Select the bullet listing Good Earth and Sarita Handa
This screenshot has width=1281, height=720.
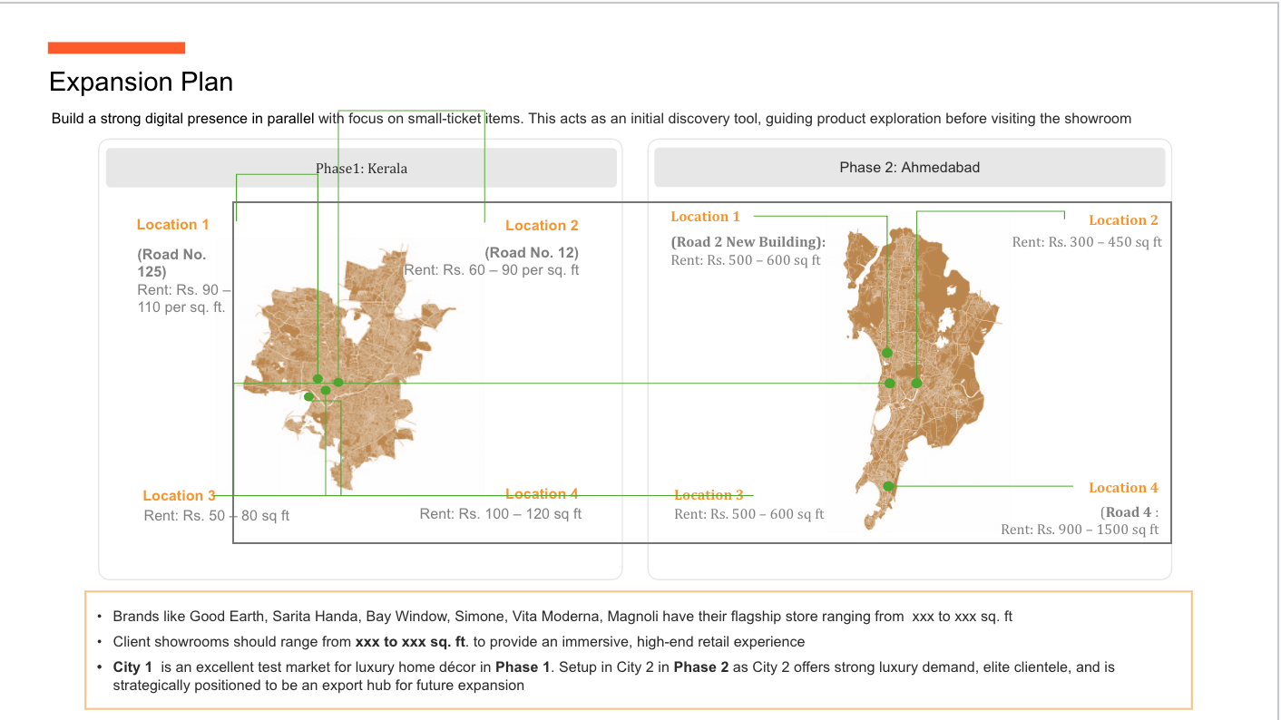pos(562,617)
